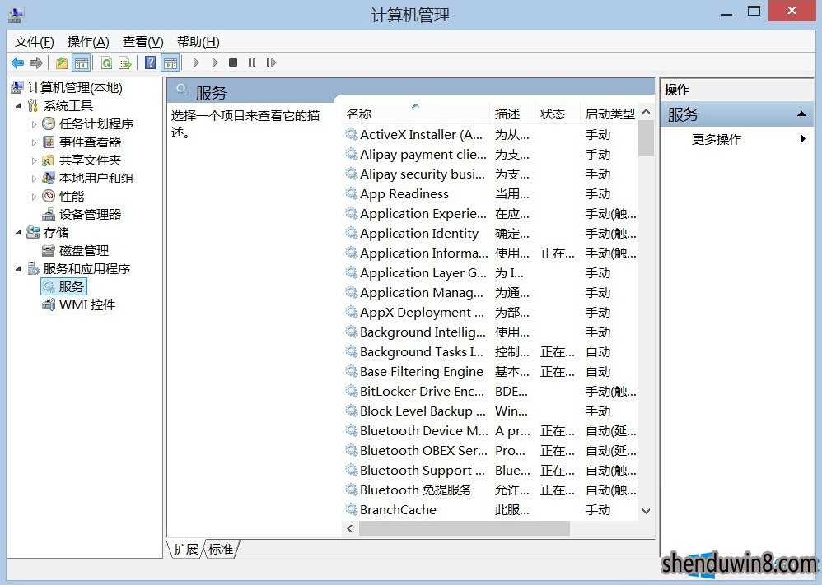Open Help via blue question mark icon
The height and width of the screenshot is (585, 822).
coord(151,63)
